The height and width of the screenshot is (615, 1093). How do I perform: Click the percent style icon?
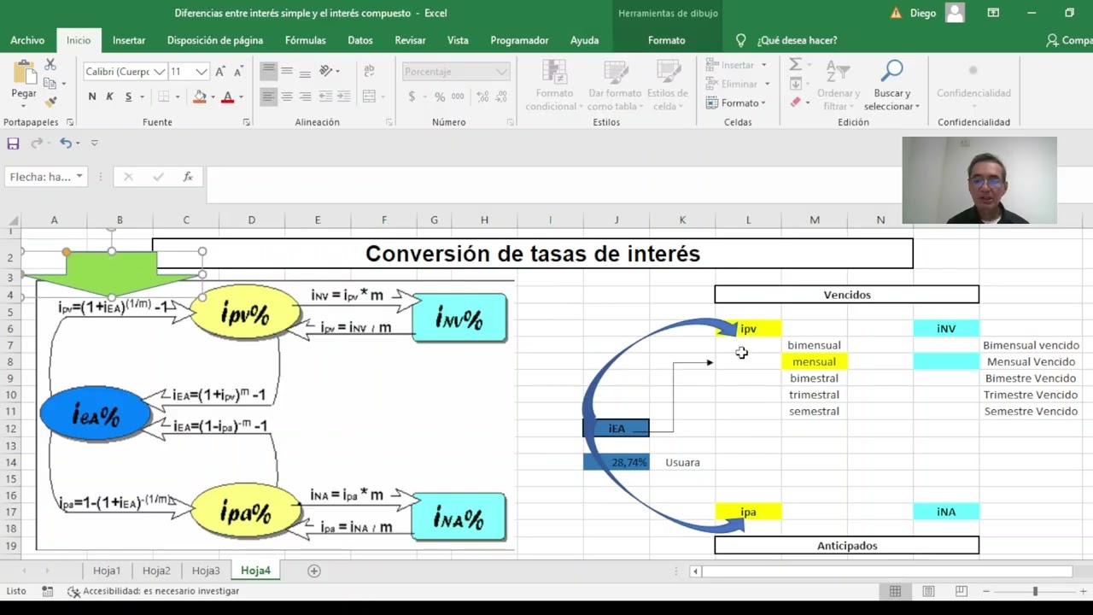click(440, 97)
